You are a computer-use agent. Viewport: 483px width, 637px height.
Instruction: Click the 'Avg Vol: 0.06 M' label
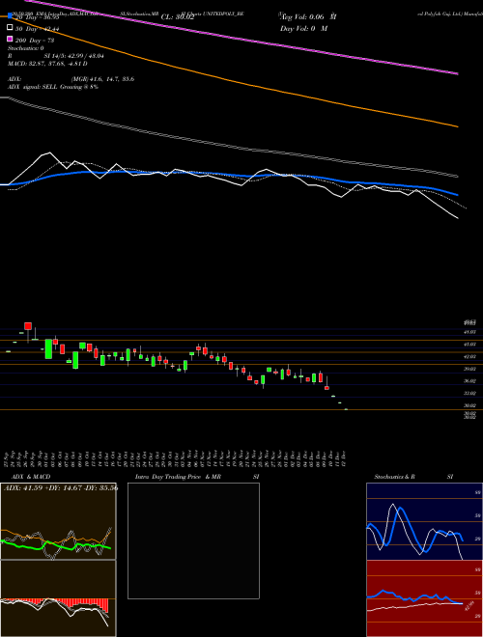[x=308, y=17]
